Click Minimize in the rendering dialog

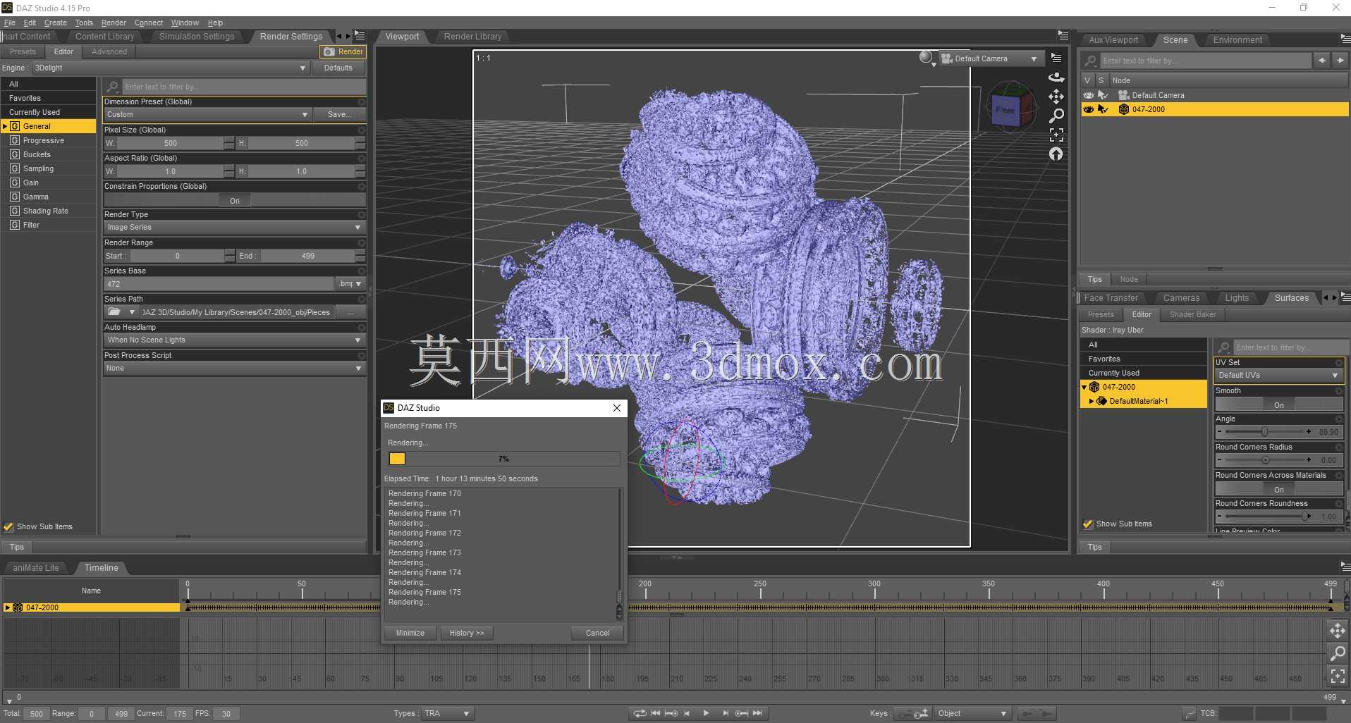point(410,633)
